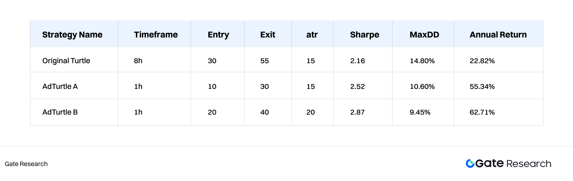Click the 14.80% MaxDD value
Image resolution: width=573 pixels, height=181 pixels.
[422, 61]
